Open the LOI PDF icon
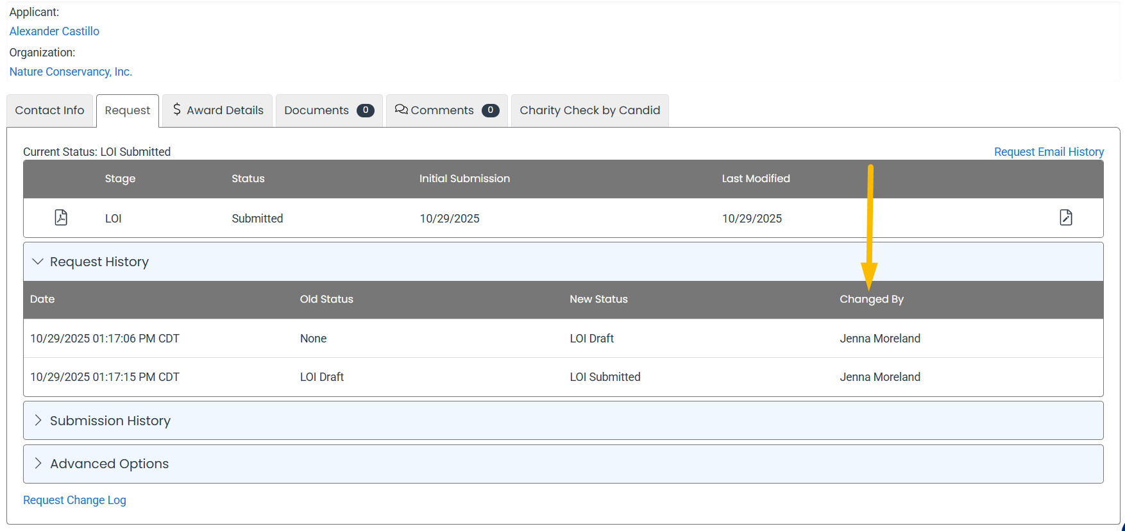This screenshot has height=531, width=1125. tap(61, 217)
